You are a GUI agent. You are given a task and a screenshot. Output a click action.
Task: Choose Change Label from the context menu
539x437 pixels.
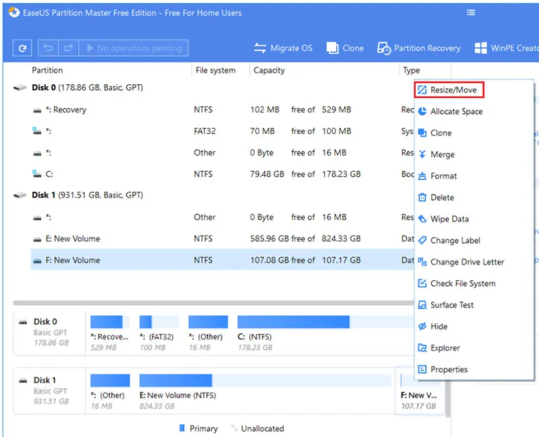[474, 240]
